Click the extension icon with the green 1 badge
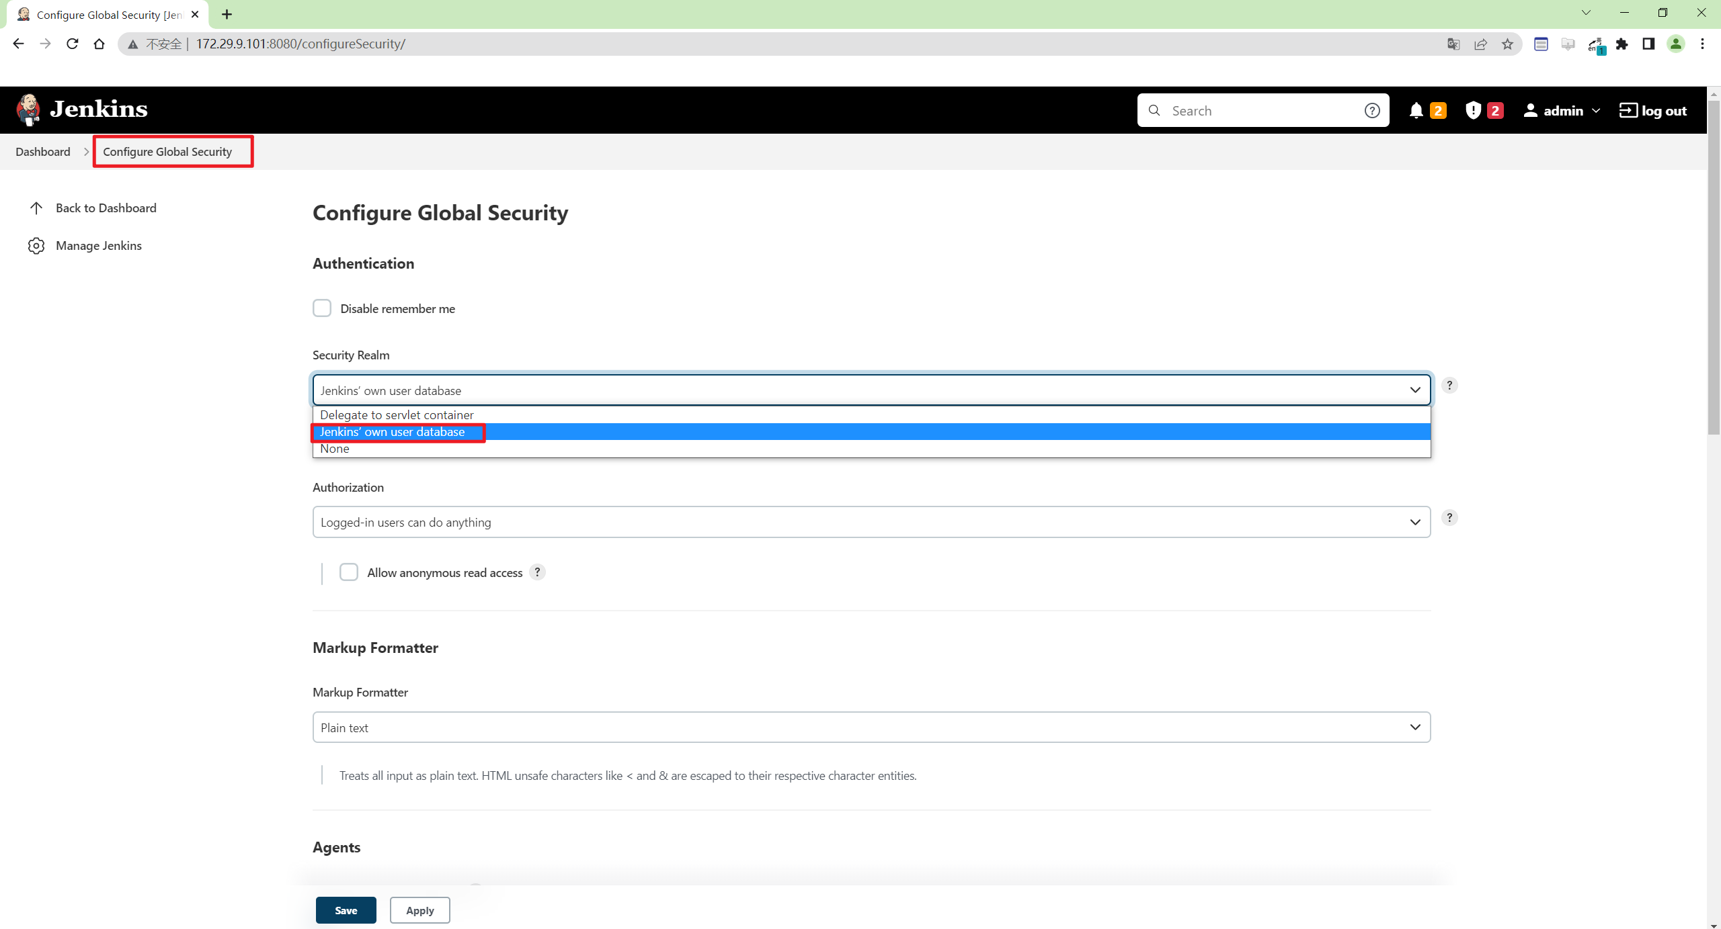 coord(1596,45)
